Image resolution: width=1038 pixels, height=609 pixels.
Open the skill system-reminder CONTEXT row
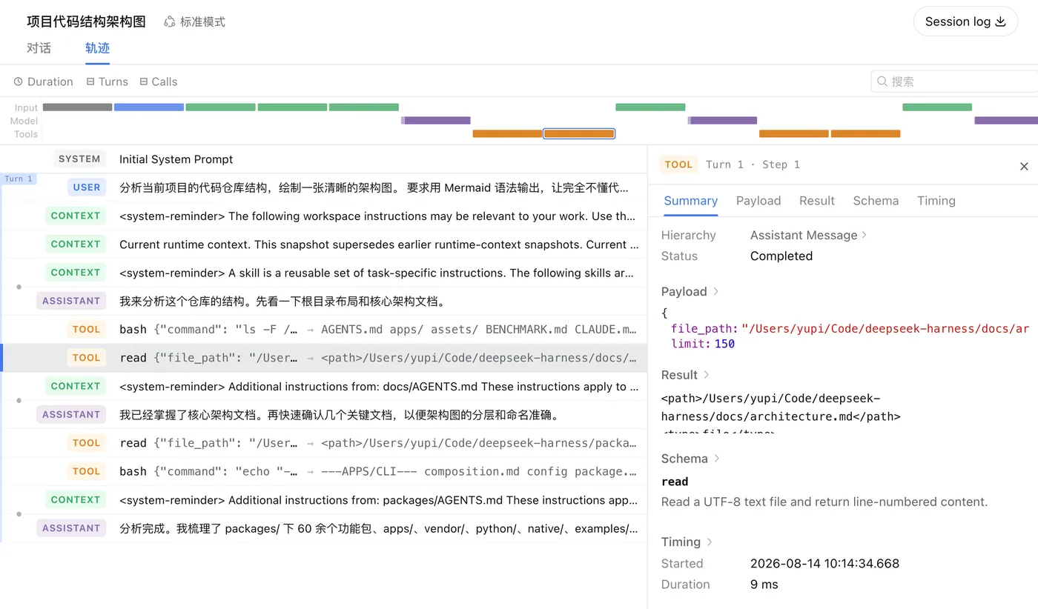tap(323, 273)
